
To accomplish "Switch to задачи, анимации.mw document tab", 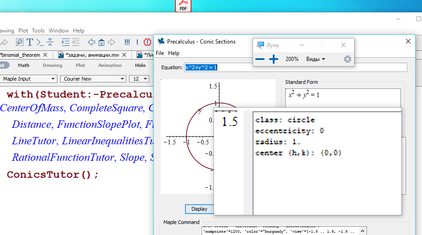I will pos(92,55).
